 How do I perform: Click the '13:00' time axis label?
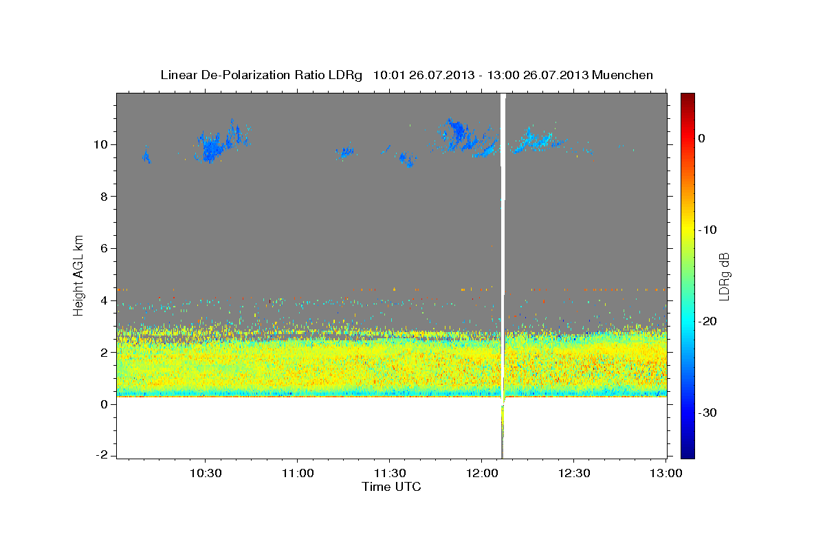coord(665,473)
